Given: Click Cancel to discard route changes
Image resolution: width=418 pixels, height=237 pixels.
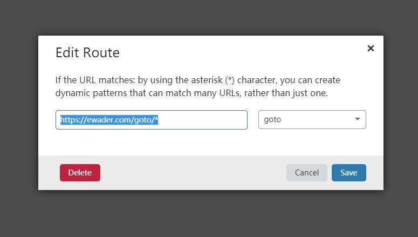Looking at the screenshot, I should 307,173.
